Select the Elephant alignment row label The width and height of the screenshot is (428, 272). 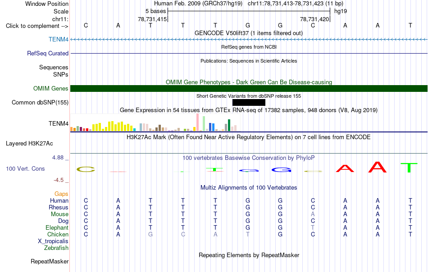57,228
